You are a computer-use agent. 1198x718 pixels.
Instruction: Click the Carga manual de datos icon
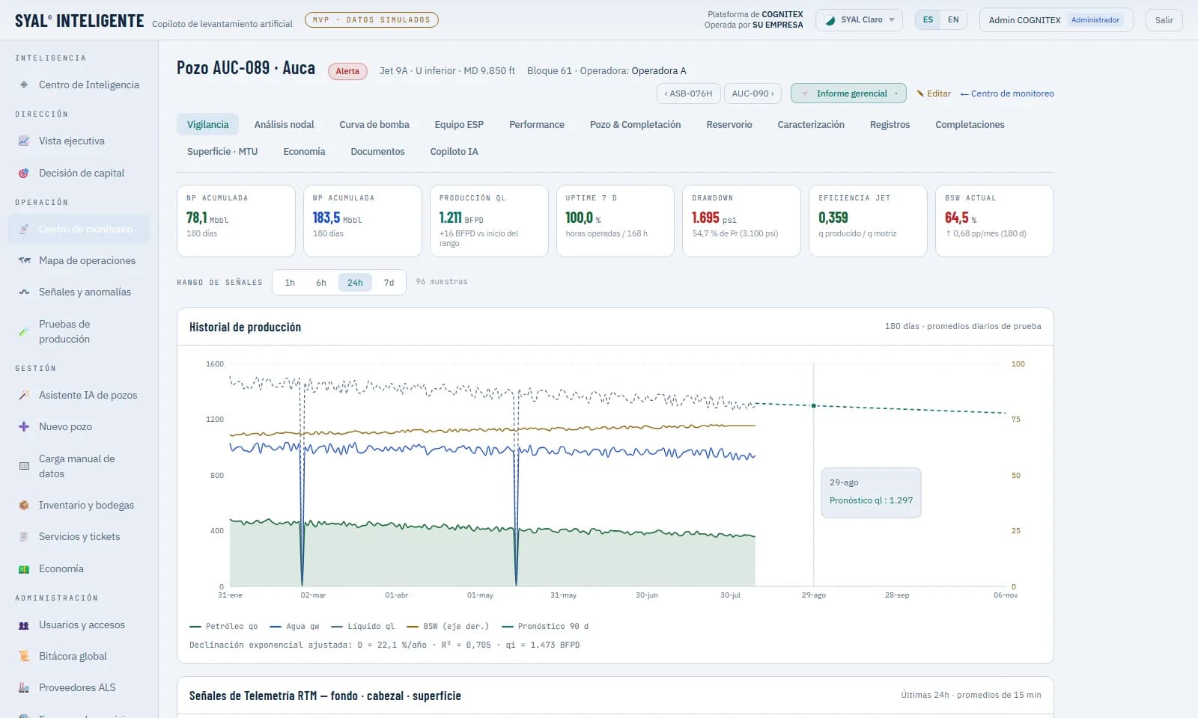(x=24, y=466)
